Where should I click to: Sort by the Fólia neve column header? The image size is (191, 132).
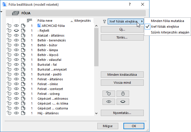tap(53, 21)
